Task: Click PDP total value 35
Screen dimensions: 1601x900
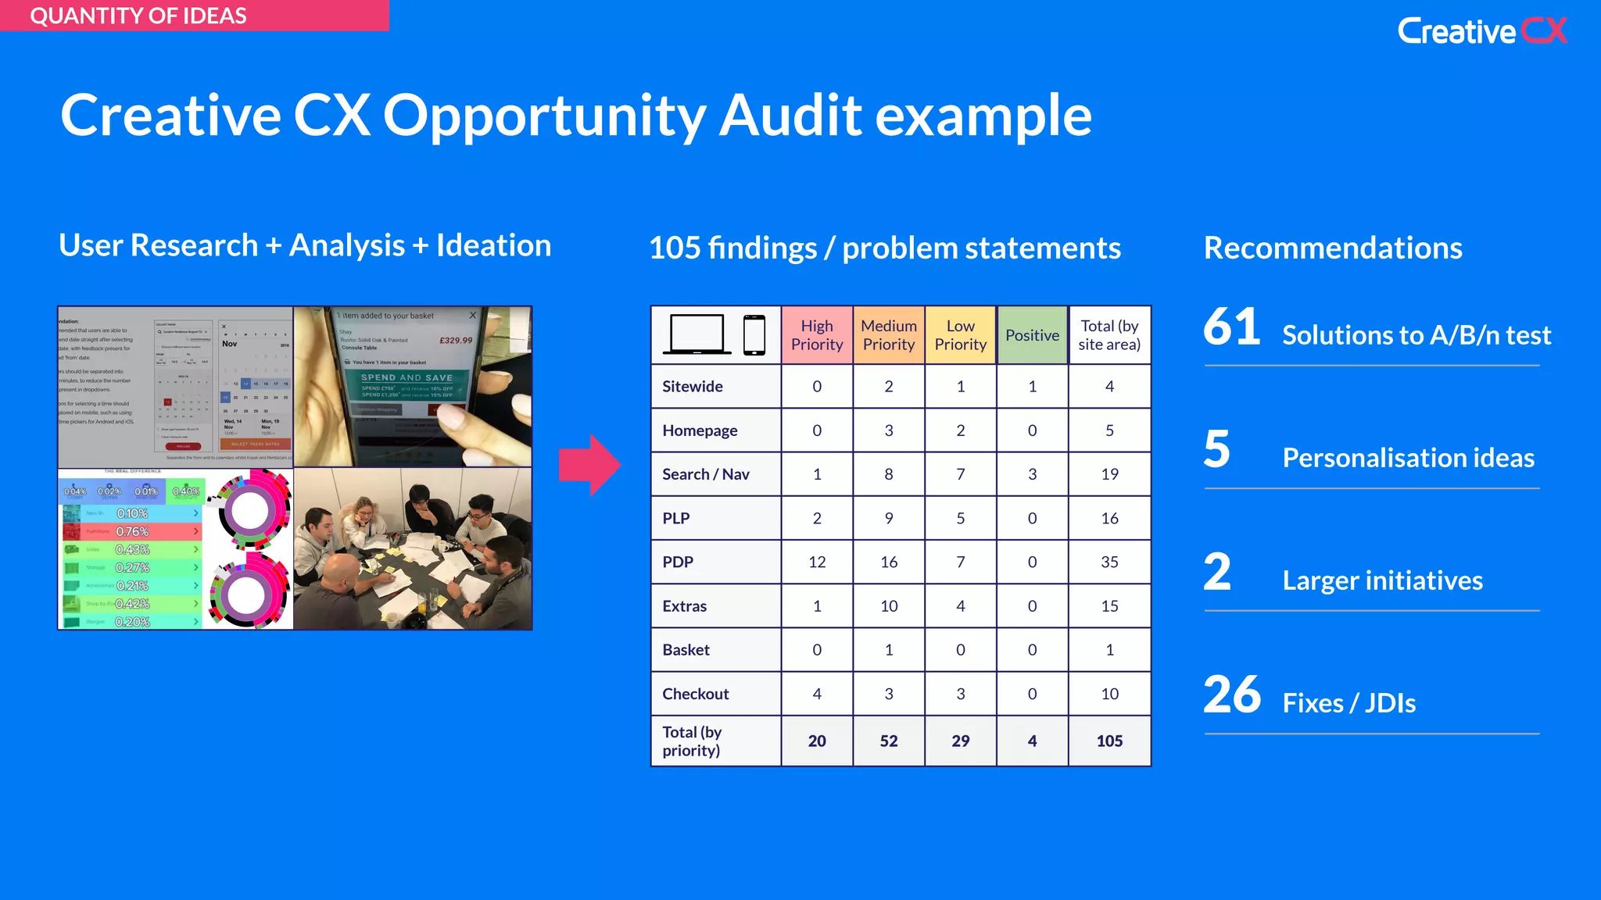Action: click(x=1109, y=562)
